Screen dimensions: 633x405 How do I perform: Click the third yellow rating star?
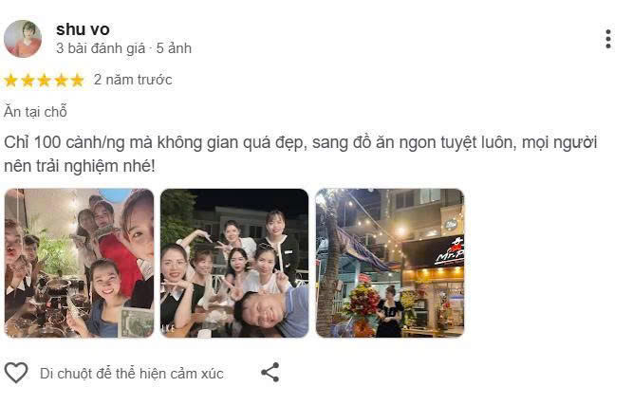coord(44,80)
